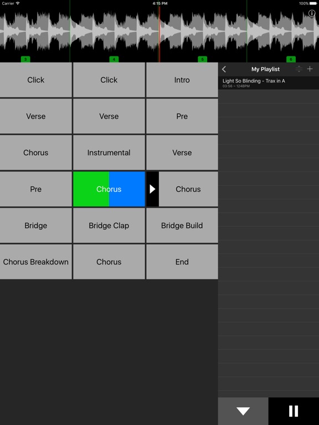Trigger the Intro section pad
This screenshot has width=319, height=425.
click(x=182, y=80)
